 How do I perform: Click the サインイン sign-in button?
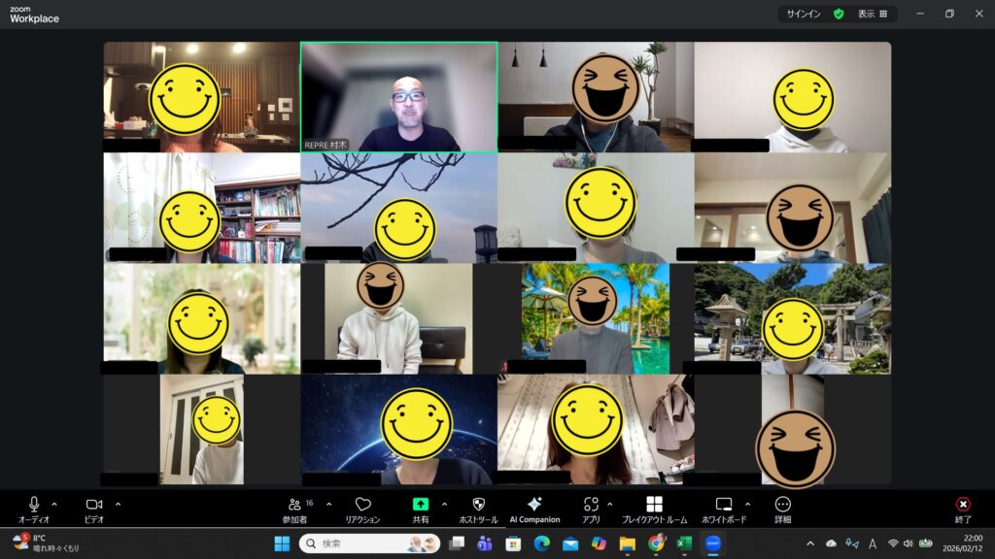[804, 15]
